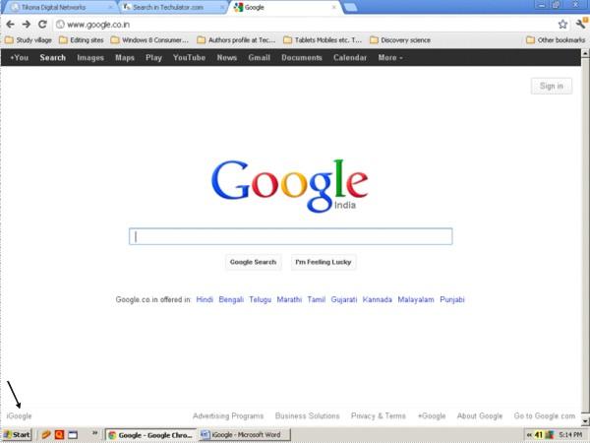590x443 pixels.
Task: Open the Windows Start menu
Action: [x=17, y=435]
